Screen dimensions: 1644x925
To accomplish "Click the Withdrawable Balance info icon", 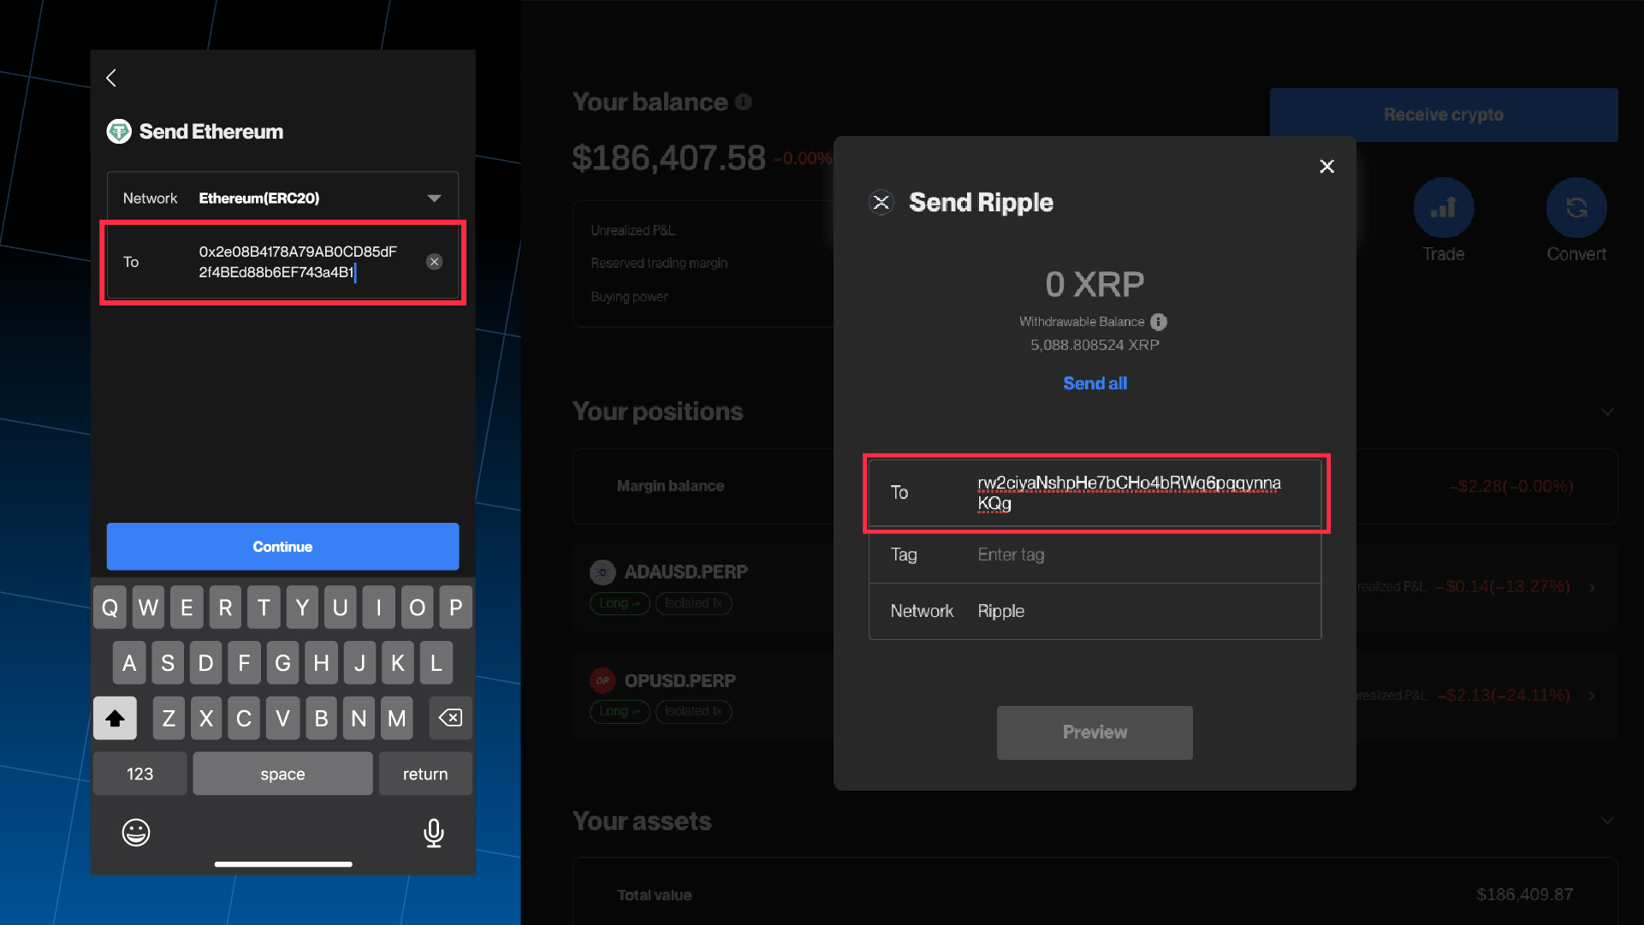I will pos(1159,322).
